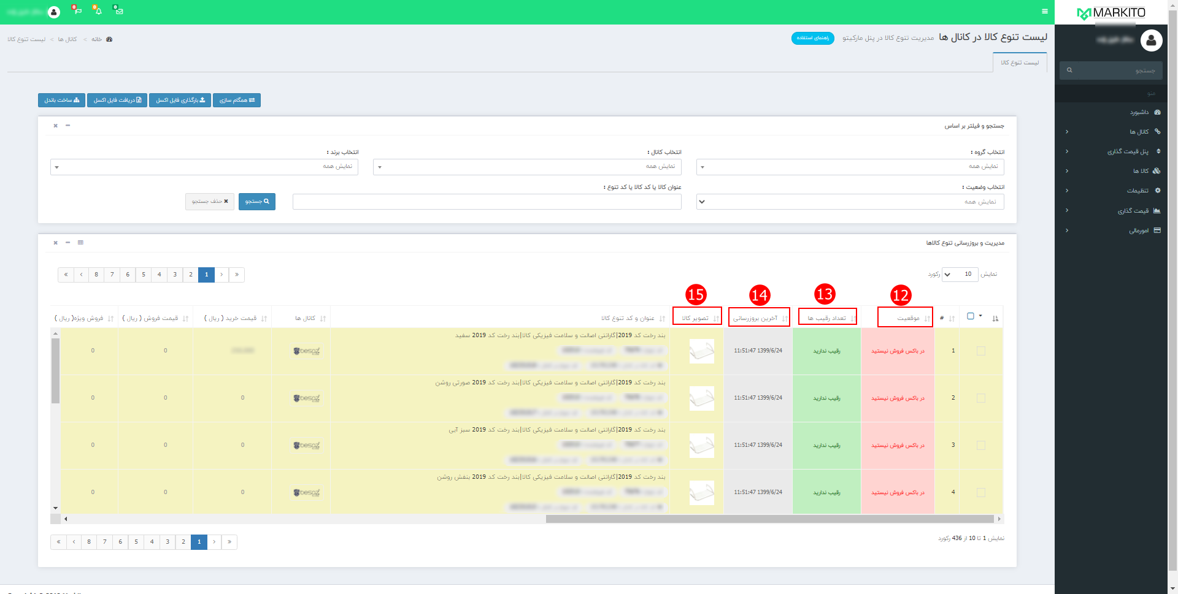
Task: Close the search and filter panel
Action: (55, 125)
